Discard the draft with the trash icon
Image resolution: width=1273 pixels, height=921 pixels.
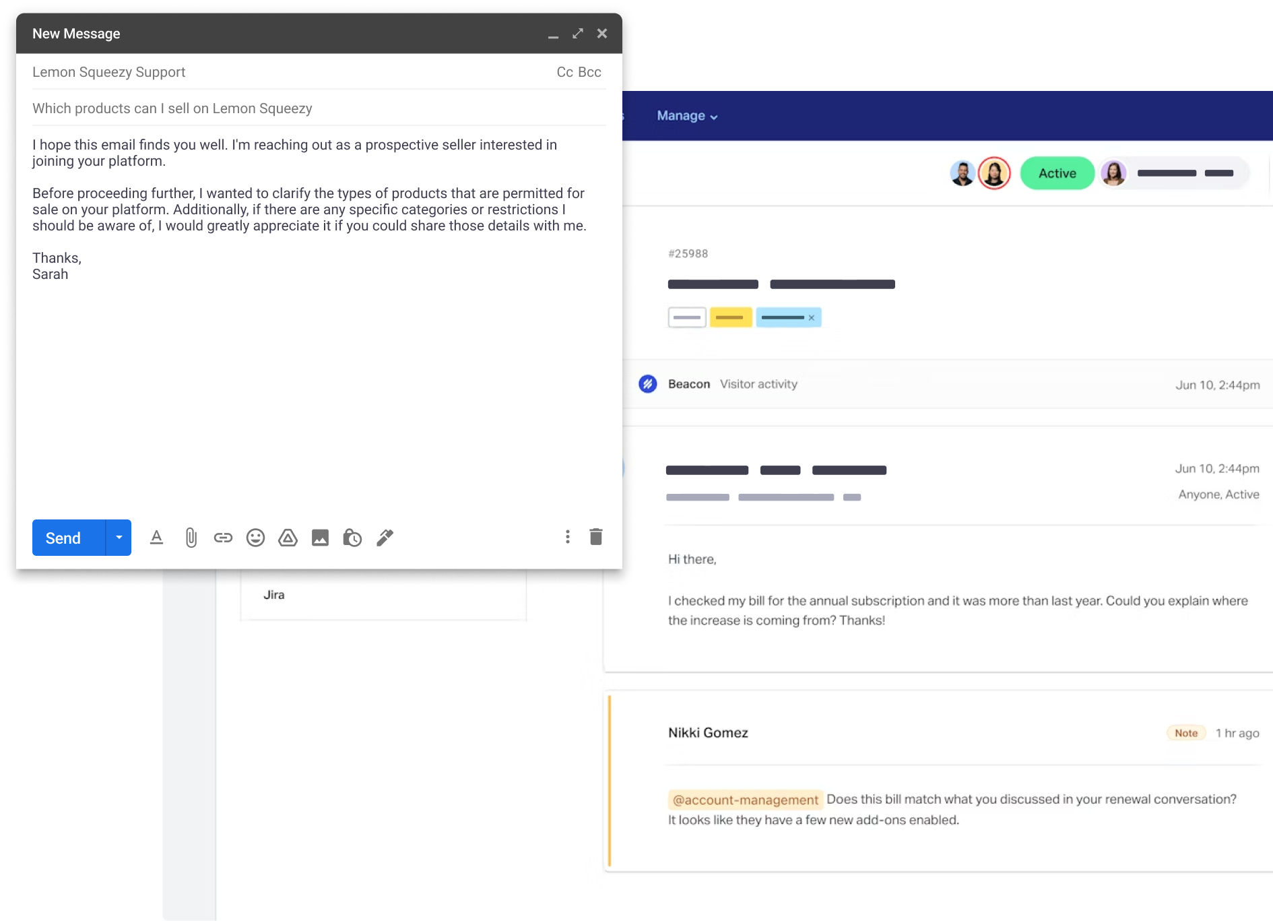596,537
